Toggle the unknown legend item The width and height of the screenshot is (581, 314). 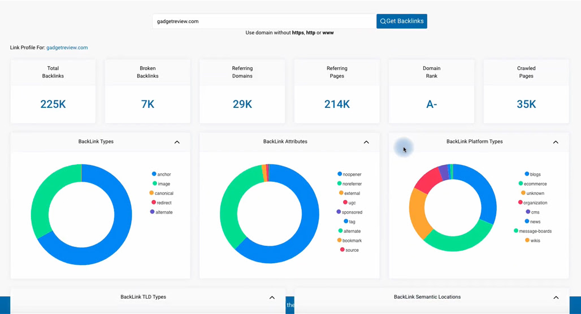tap(532, 193)
